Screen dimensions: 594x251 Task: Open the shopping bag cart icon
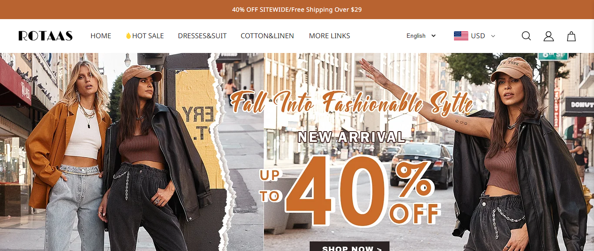[571, 36]
